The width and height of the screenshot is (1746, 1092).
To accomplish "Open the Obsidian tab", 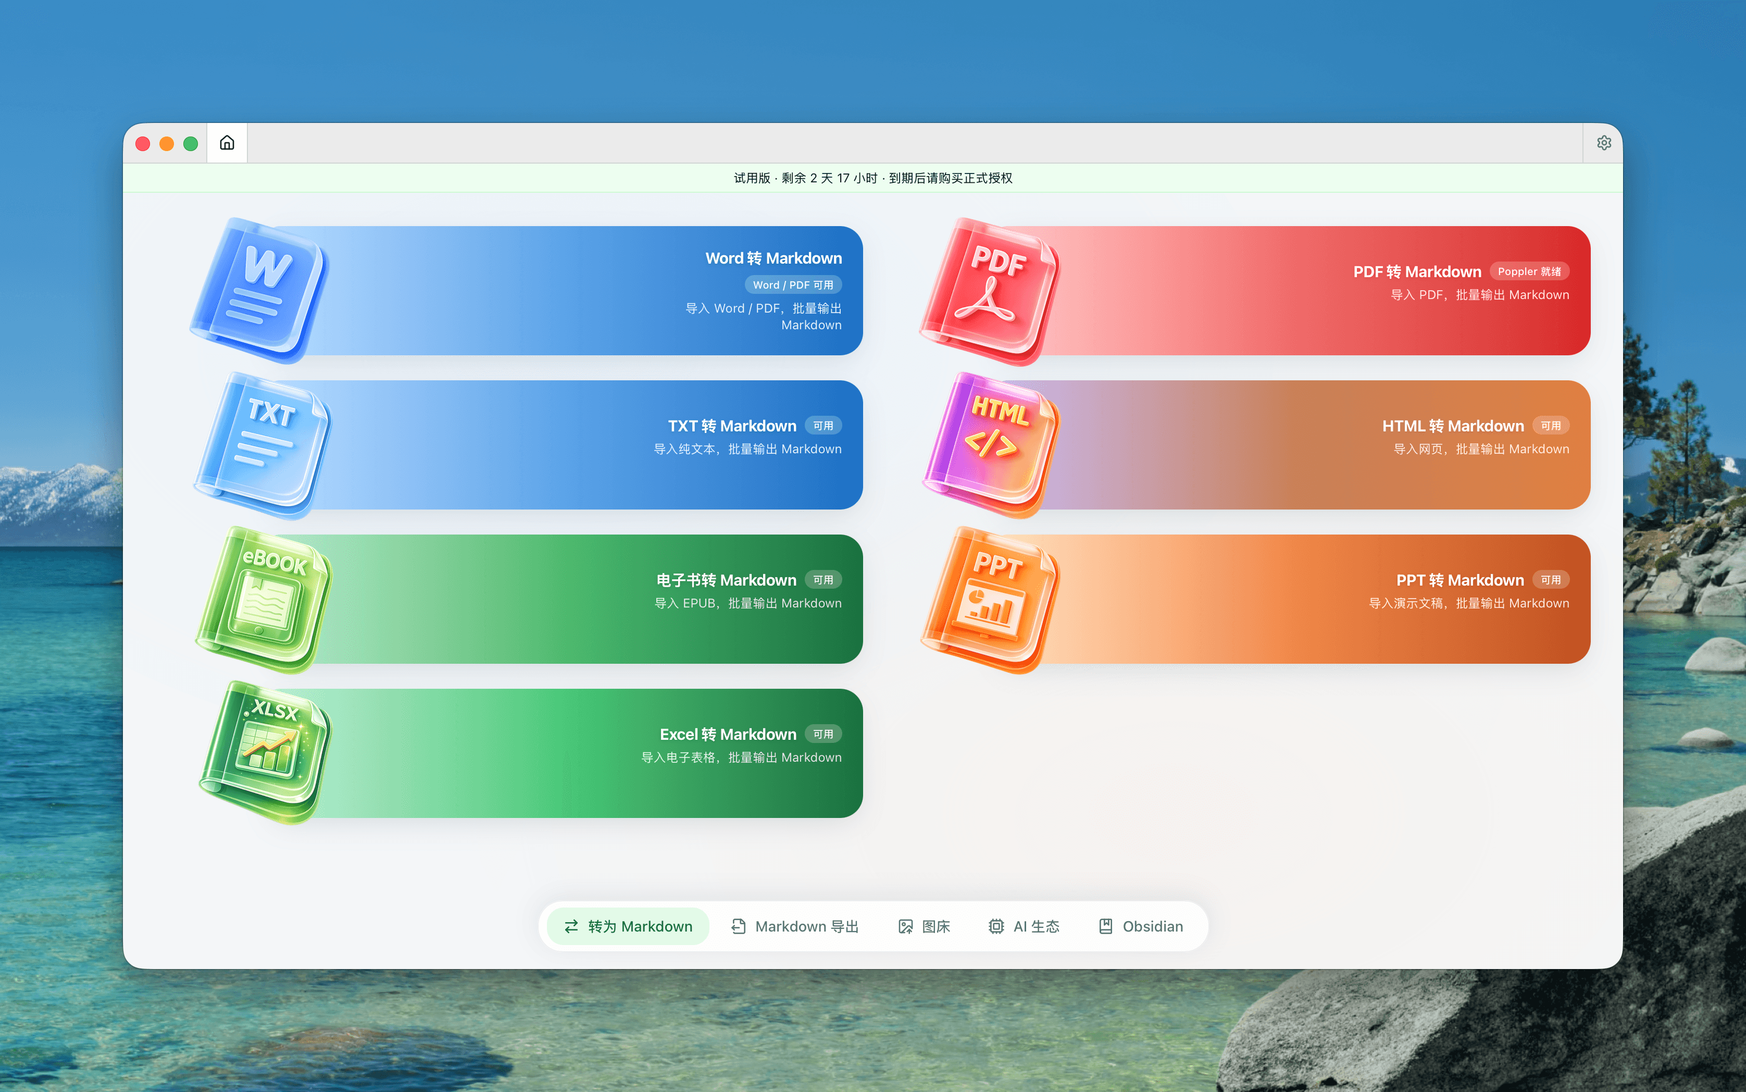I will pyautogui.click(x=1141, y=926).
